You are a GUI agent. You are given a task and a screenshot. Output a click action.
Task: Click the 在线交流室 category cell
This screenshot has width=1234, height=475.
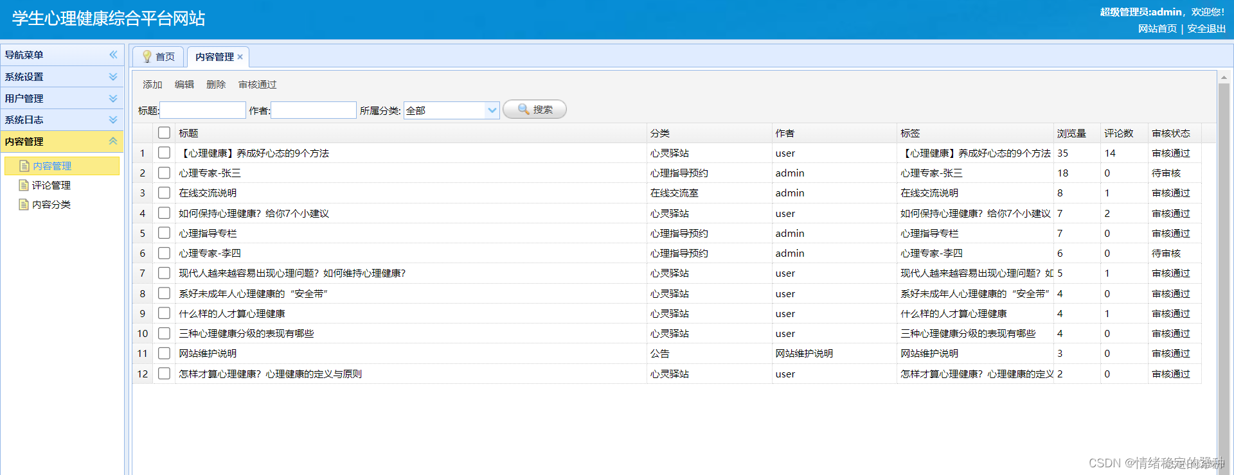click(674, 193)
